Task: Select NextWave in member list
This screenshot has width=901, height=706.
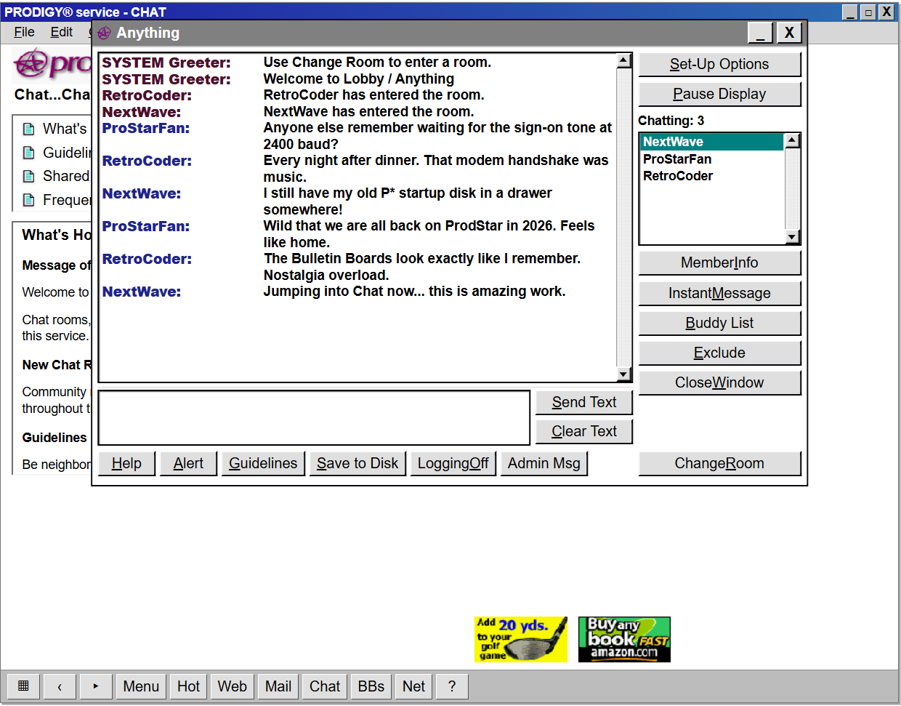Action: point(711,142)
